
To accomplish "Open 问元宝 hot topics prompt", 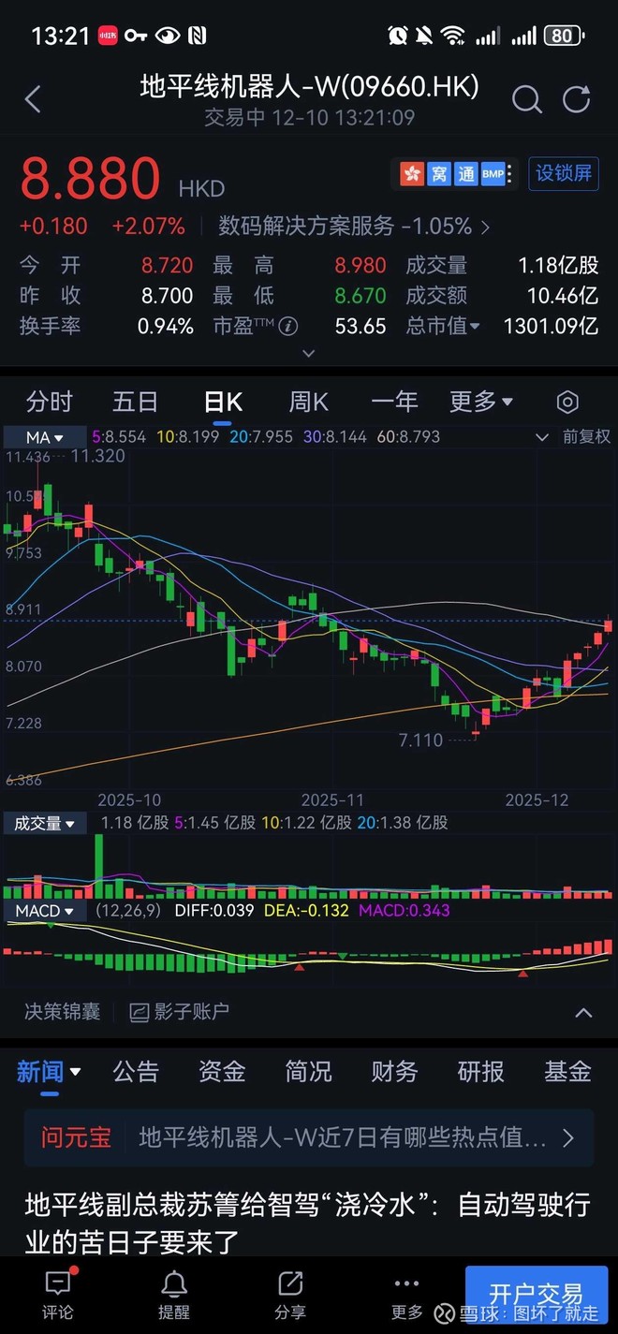I will pyautogui.click(x=309, y=1137).
